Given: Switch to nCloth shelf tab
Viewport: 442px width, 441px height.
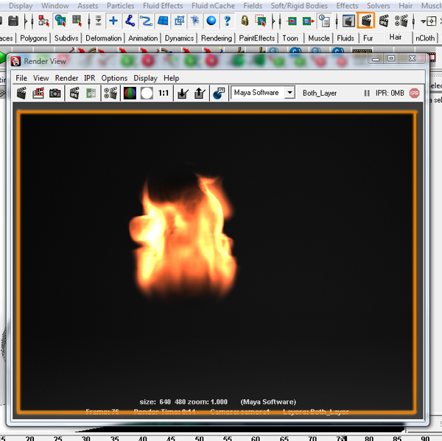Looking at the screenshot, I should pos(425,38).
